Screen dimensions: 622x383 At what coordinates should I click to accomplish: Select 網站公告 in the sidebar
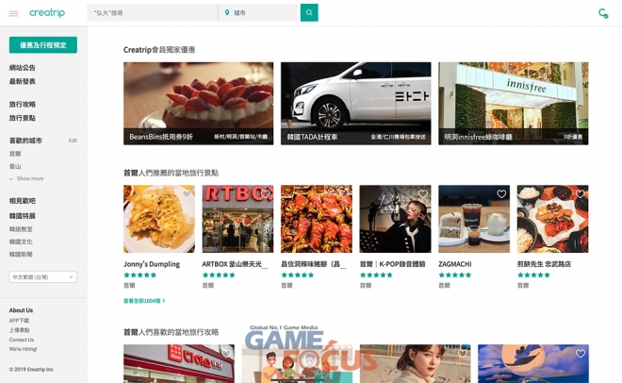[x=23, y=68]
